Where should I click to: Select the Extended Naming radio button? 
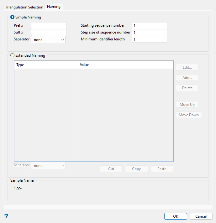pyautogui.click(x=13, y=55)
